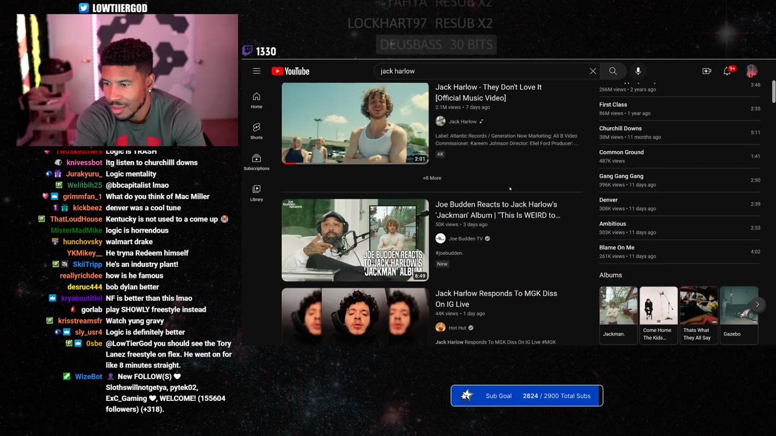
Task: Open Subscriptions in the sidebar
Action: (x=256, y=162)
